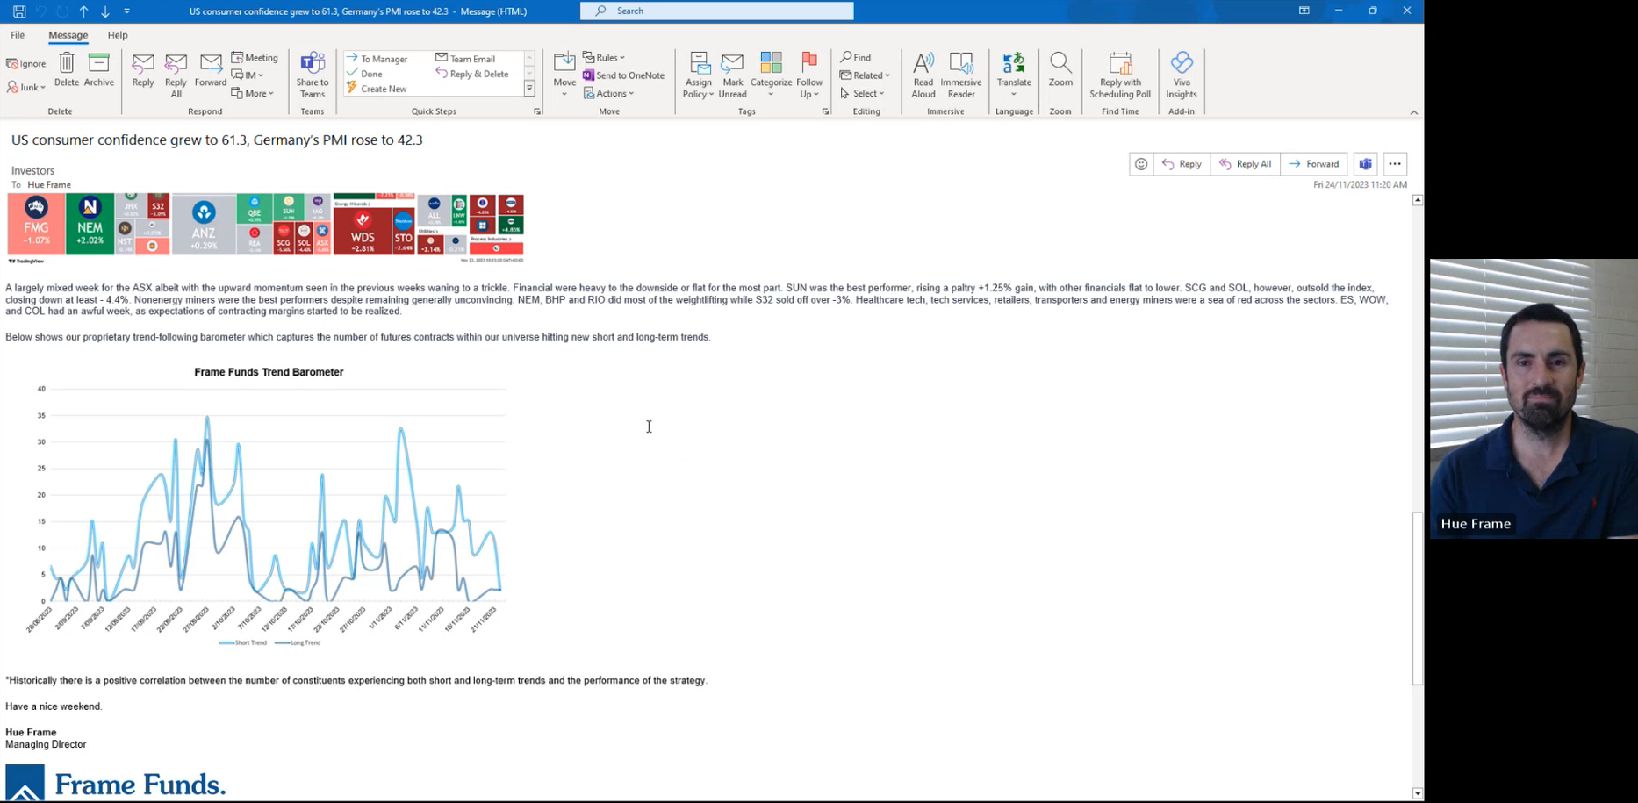Open the more actions ellipsis menu
1638x803 pixels.
[1395, 164]
